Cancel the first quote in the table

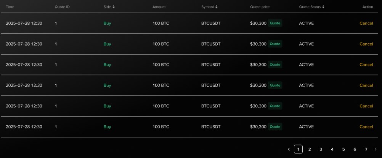click(x=366, y=23)
